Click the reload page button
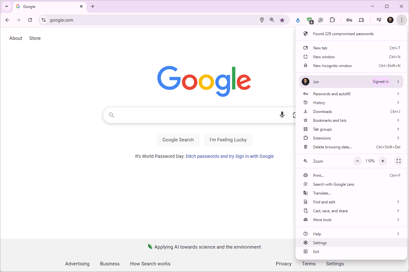Screen dimensions: 409x272 click(30, 20)
